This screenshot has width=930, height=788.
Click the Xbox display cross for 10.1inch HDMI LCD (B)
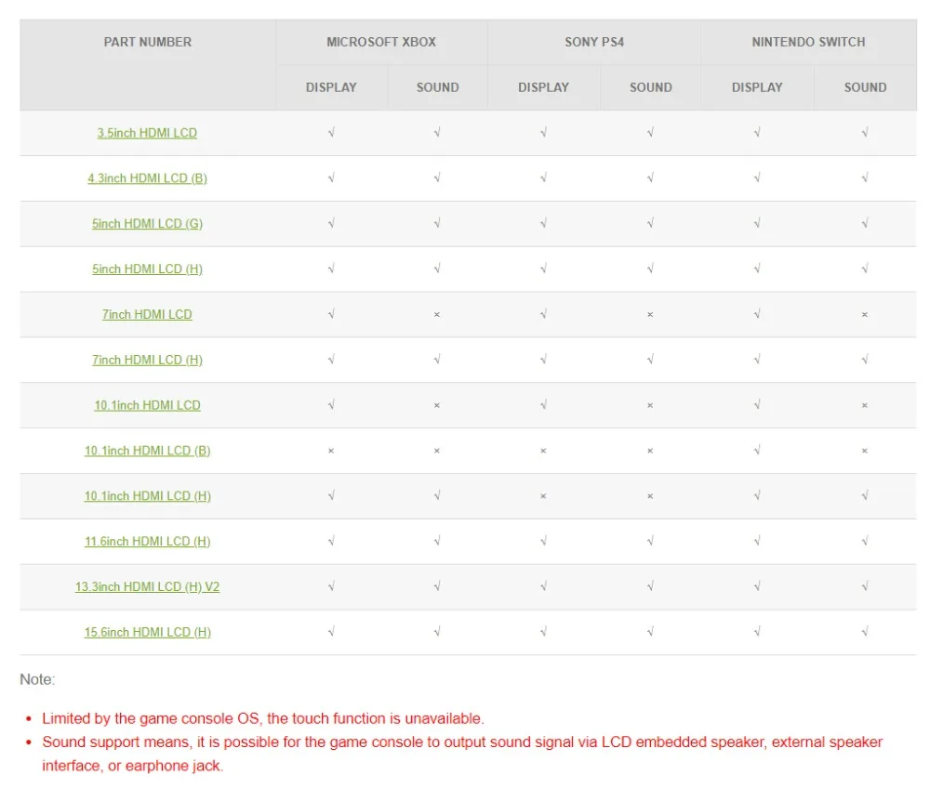[331, 451]
